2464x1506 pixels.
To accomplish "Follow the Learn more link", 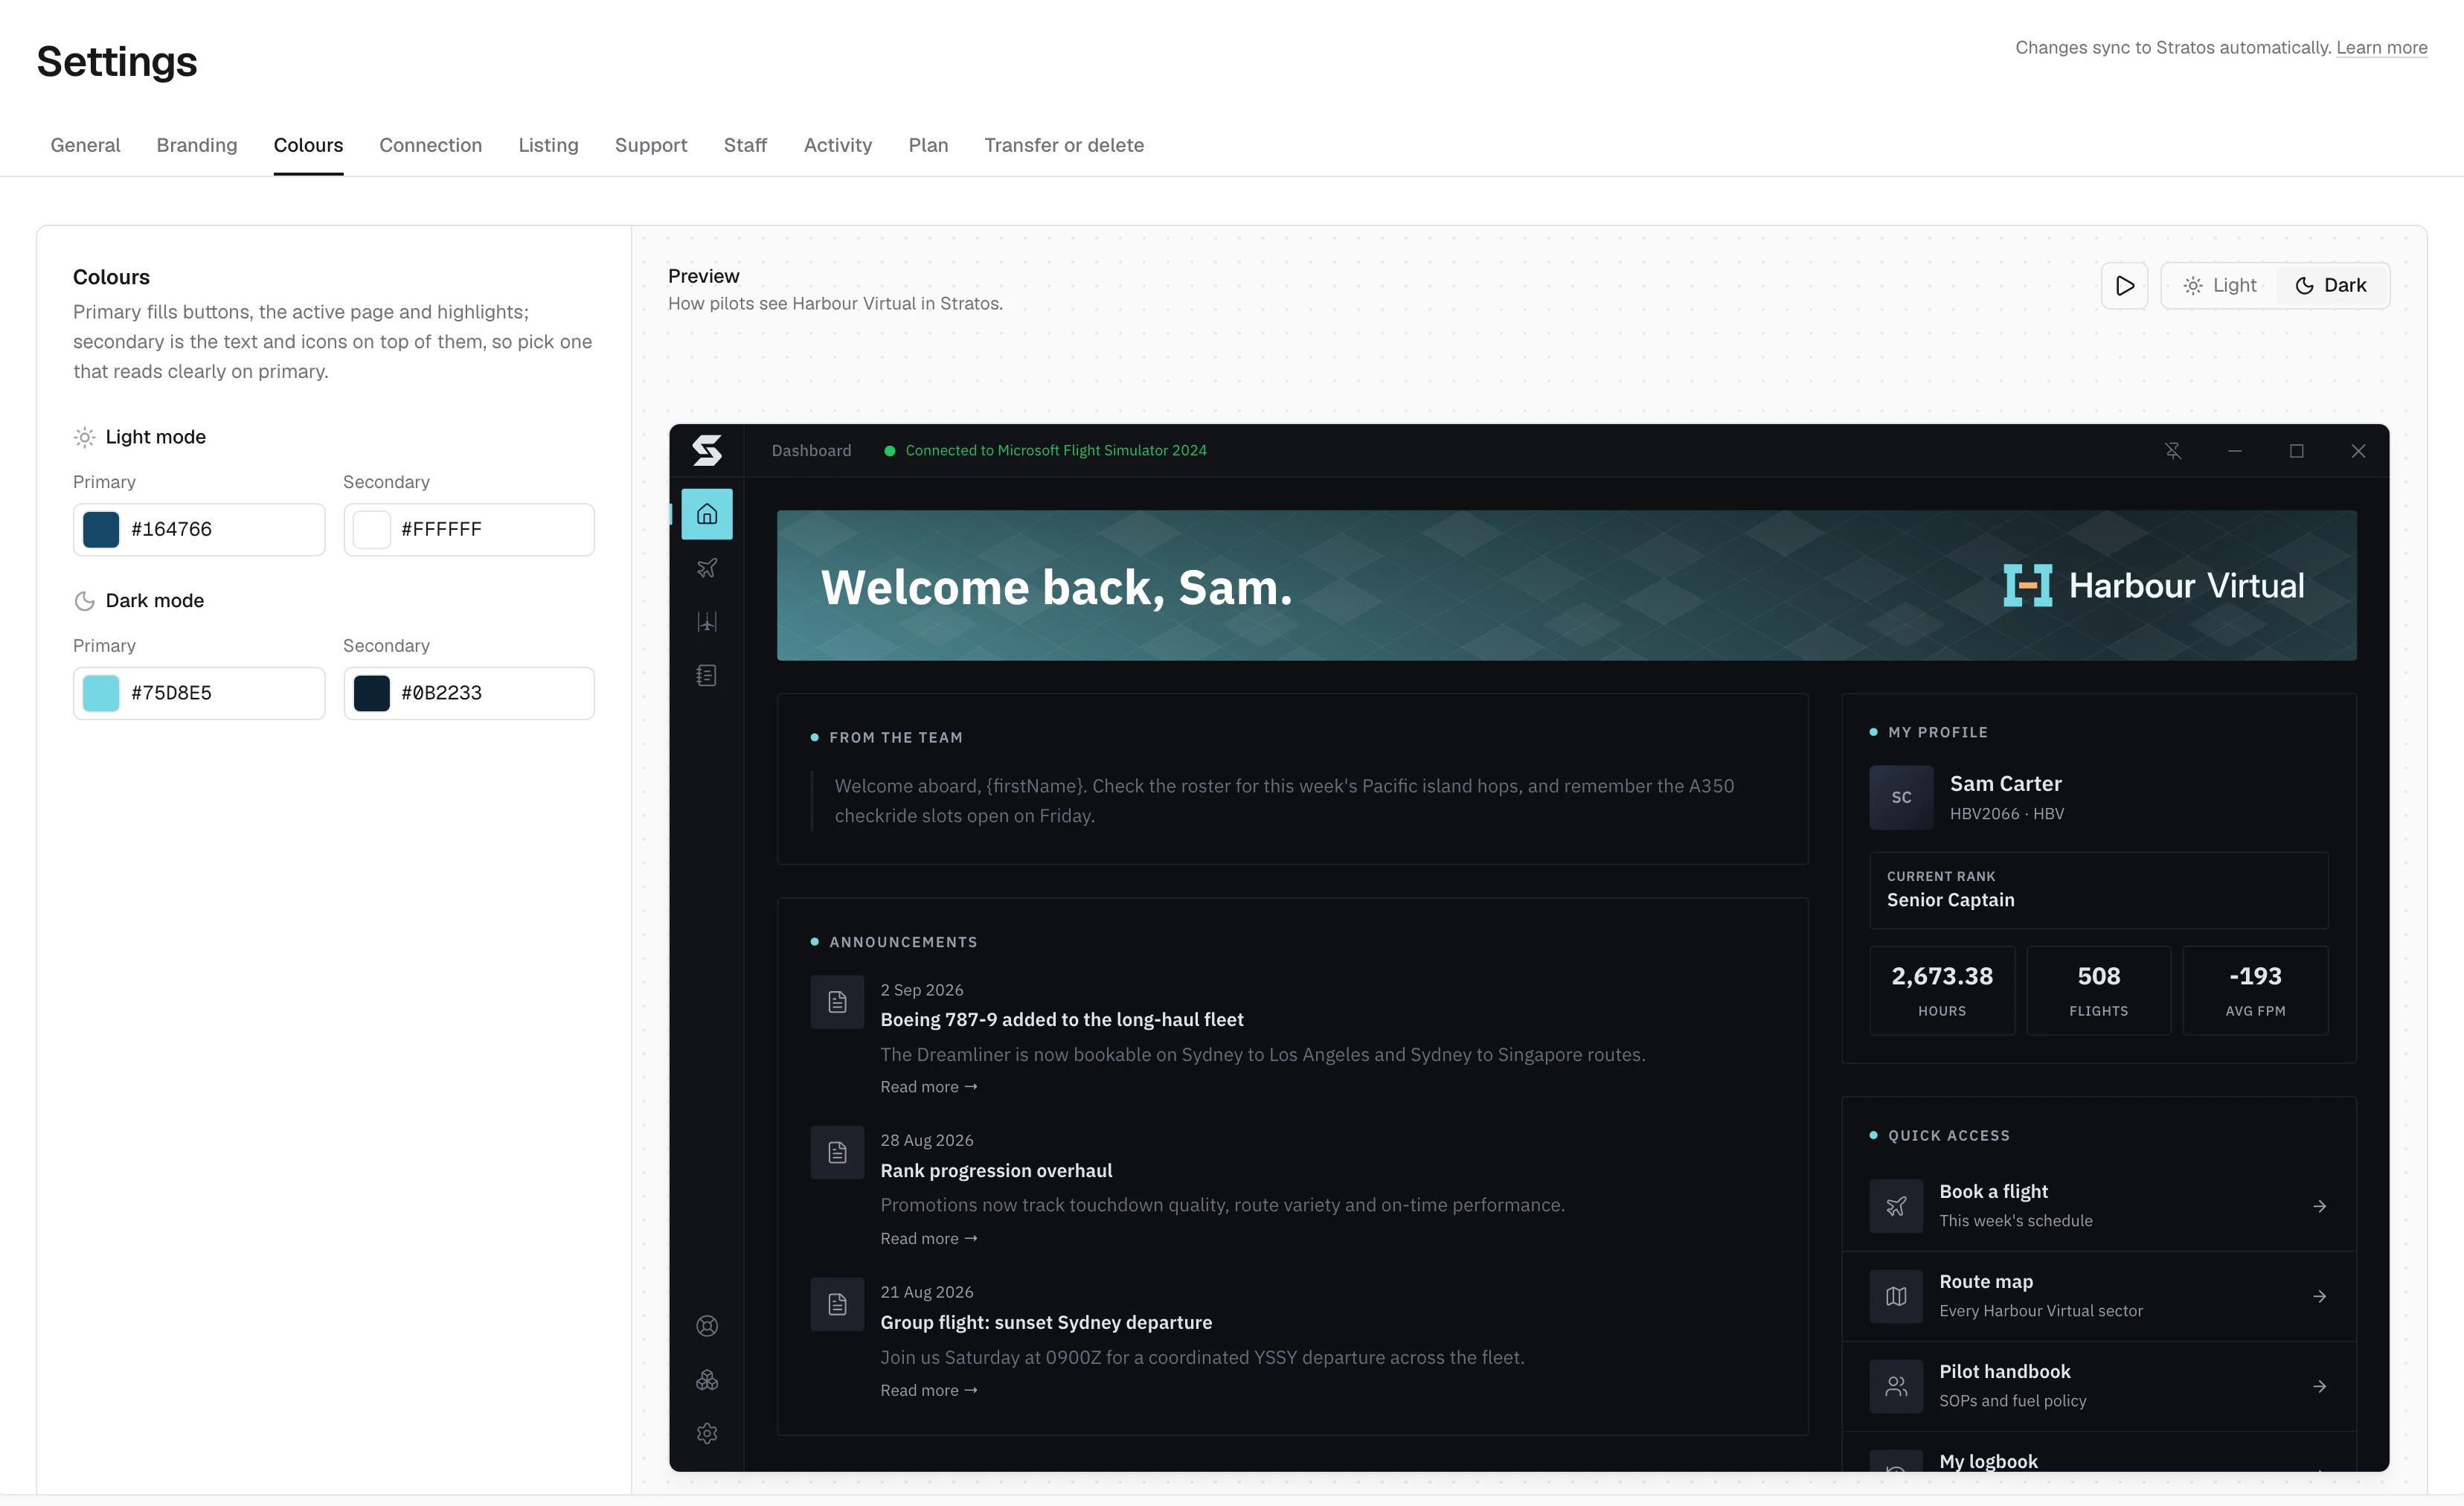I will (2381, 48).
